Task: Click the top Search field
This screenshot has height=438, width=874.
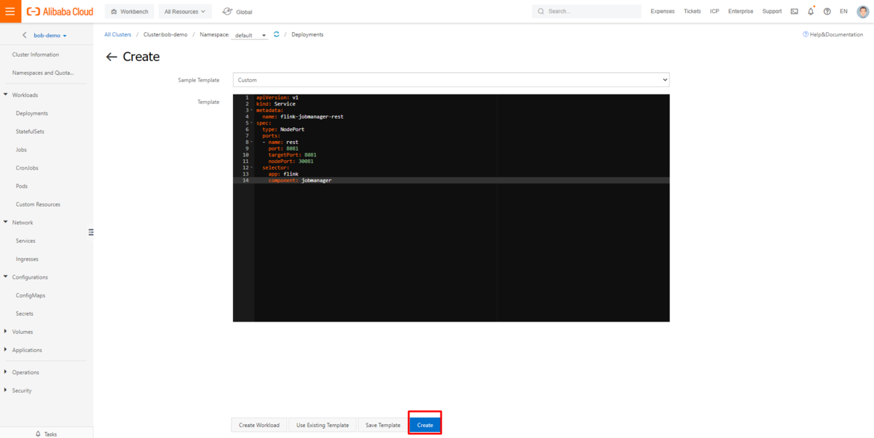Action: [587, 12]
